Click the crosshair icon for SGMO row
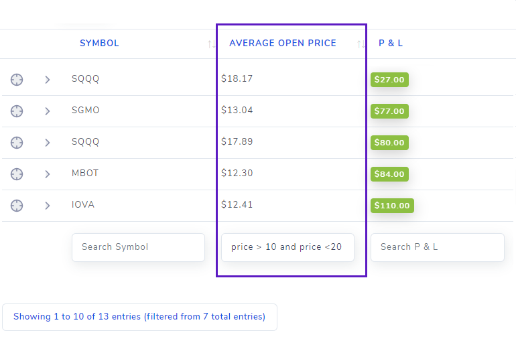This screenshot has width=516, height=343. (x=17, y=111)
